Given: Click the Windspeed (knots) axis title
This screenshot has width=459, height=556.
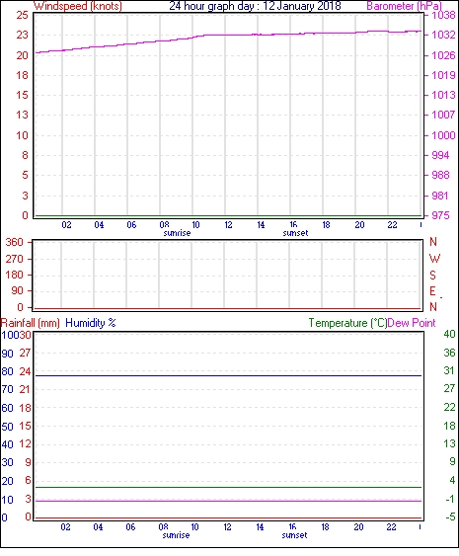Looking at the screenshot, I should point(78,6).
